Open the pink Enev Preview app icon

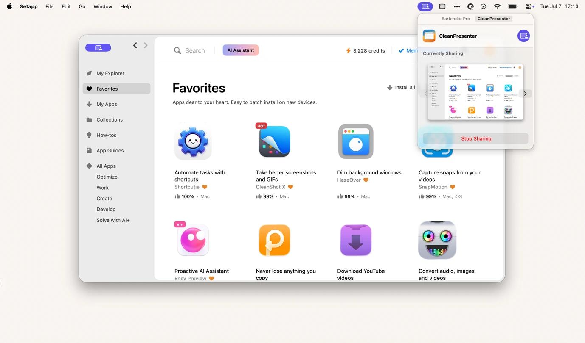[x=193, y=240]
